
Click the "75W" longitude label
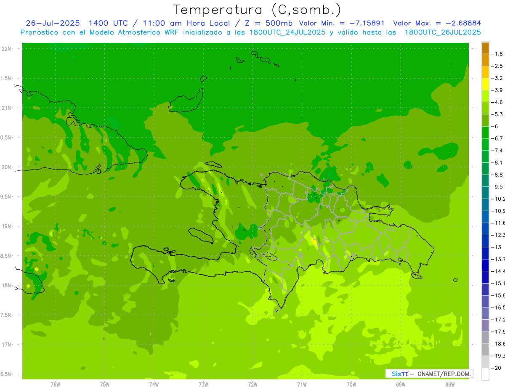coord(105,384)
